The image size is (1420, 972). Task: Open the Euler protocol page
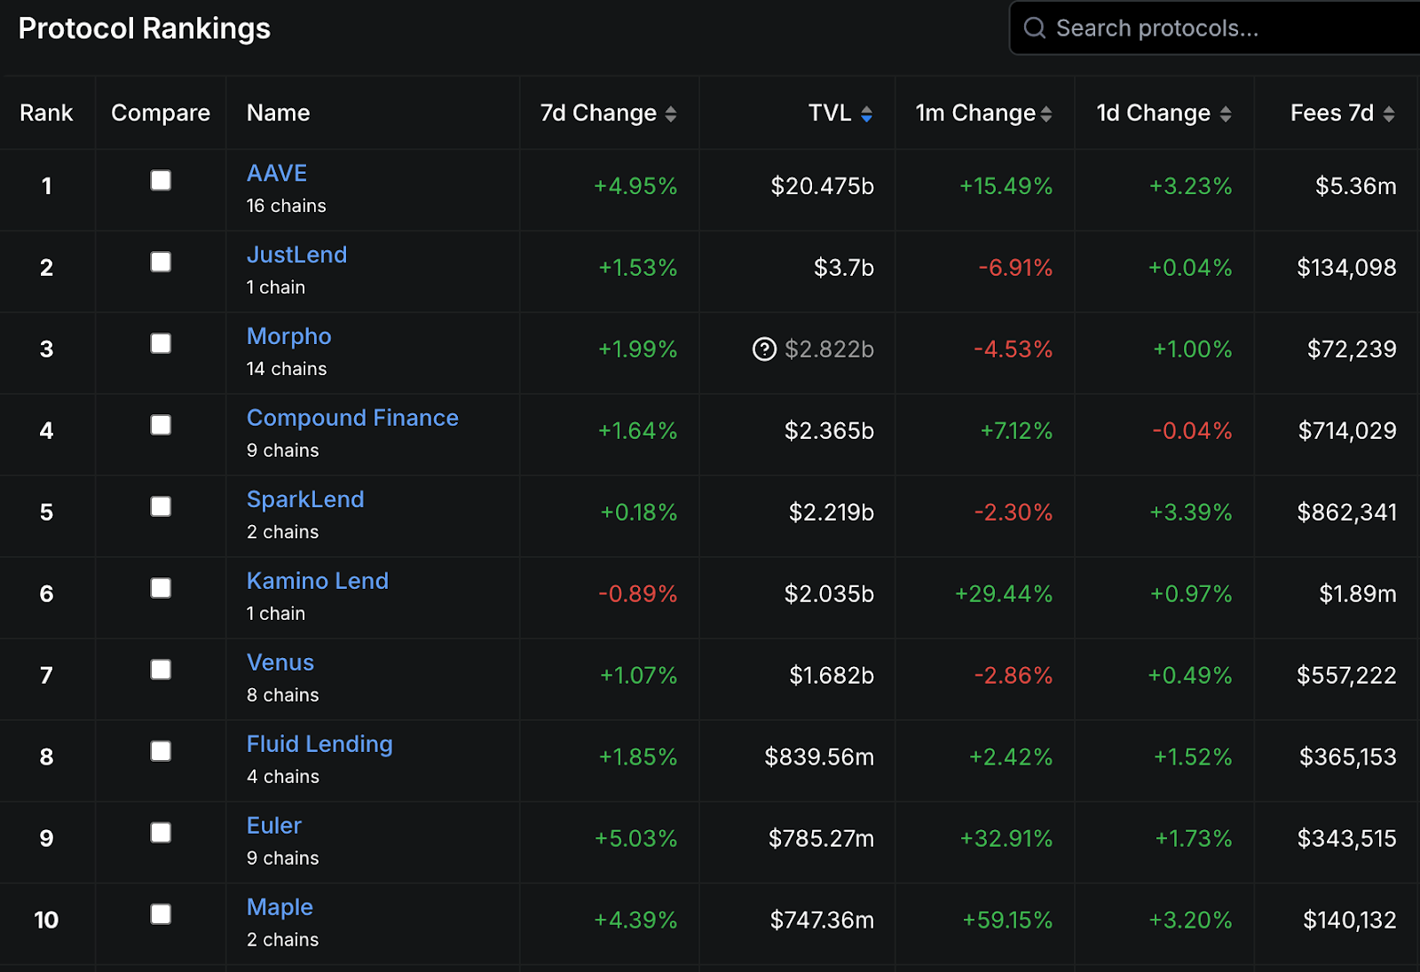[x=274, y=826]
